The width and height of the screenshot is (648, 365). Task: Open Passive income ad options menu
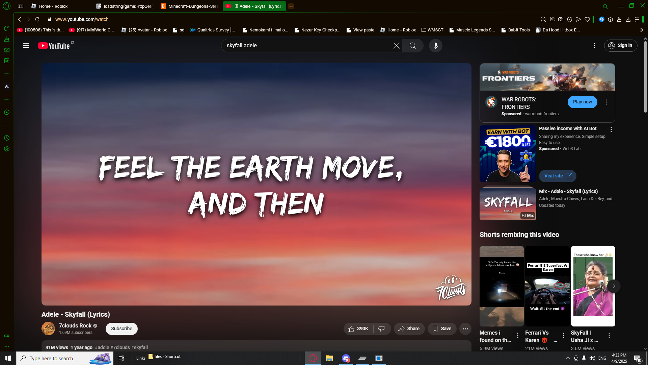611,129
